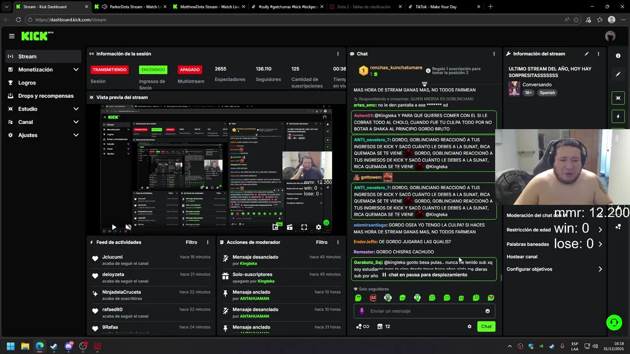The height and width of the screenshot is (354, 630).
Task: Open Restricción de edad chevron
Action: point(600,230)
